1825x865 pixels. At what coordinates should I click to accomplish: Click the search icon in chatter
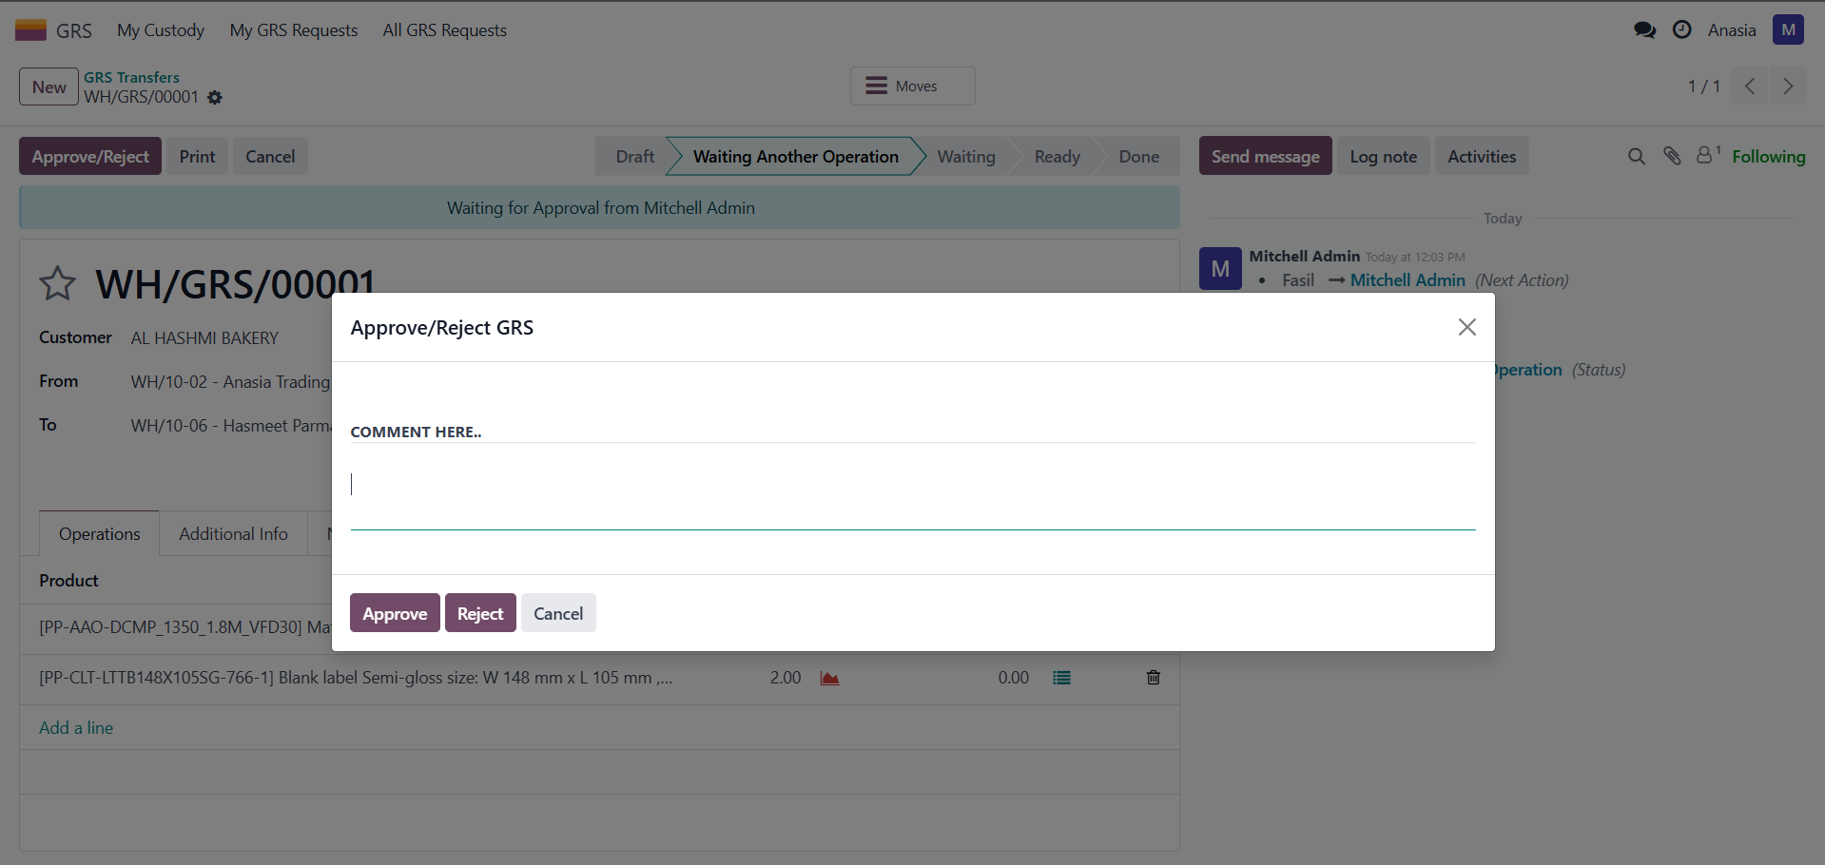tap(1636, 156)
